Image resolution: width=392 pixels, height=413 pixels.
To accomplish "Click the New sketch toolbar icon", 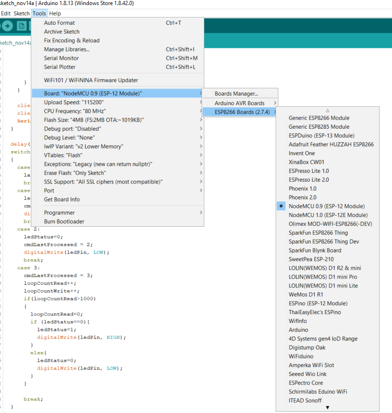I will [x=22, y=26].
